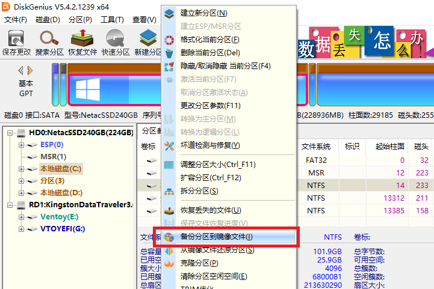This screenshot has width=434, height=289.
Task: Choose 格式化当前分区(F) menu entry
Action: coord(229,40)
